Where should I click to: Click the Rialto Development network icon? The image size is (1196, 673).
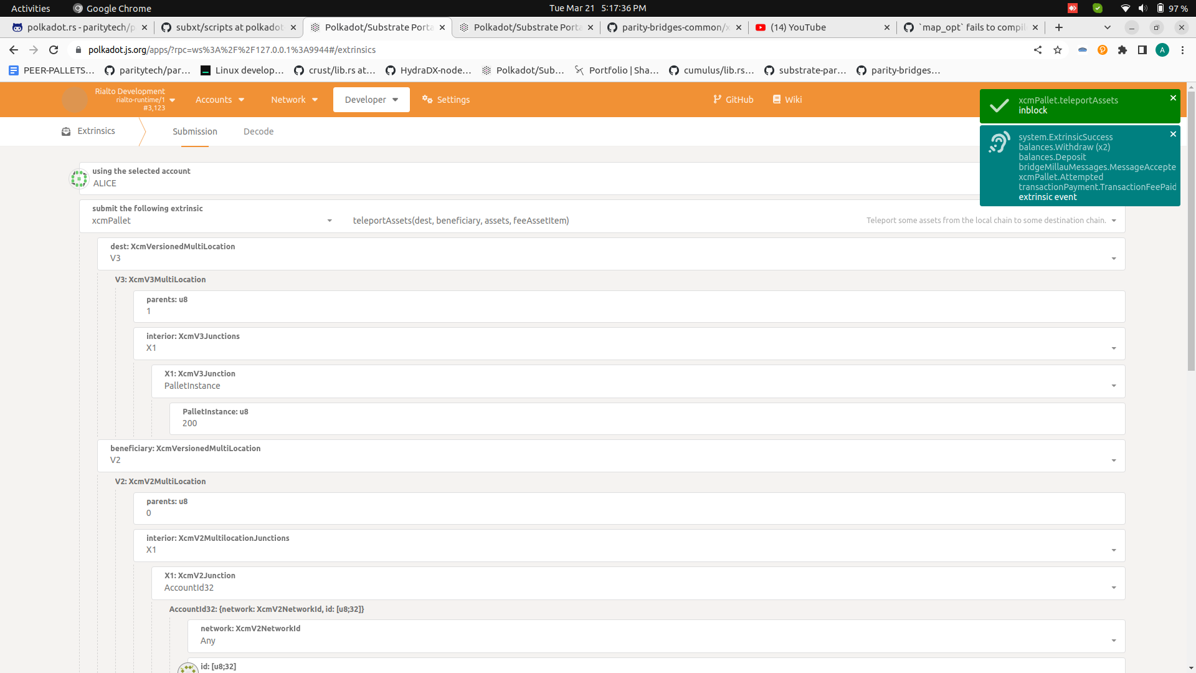point(74,98)
